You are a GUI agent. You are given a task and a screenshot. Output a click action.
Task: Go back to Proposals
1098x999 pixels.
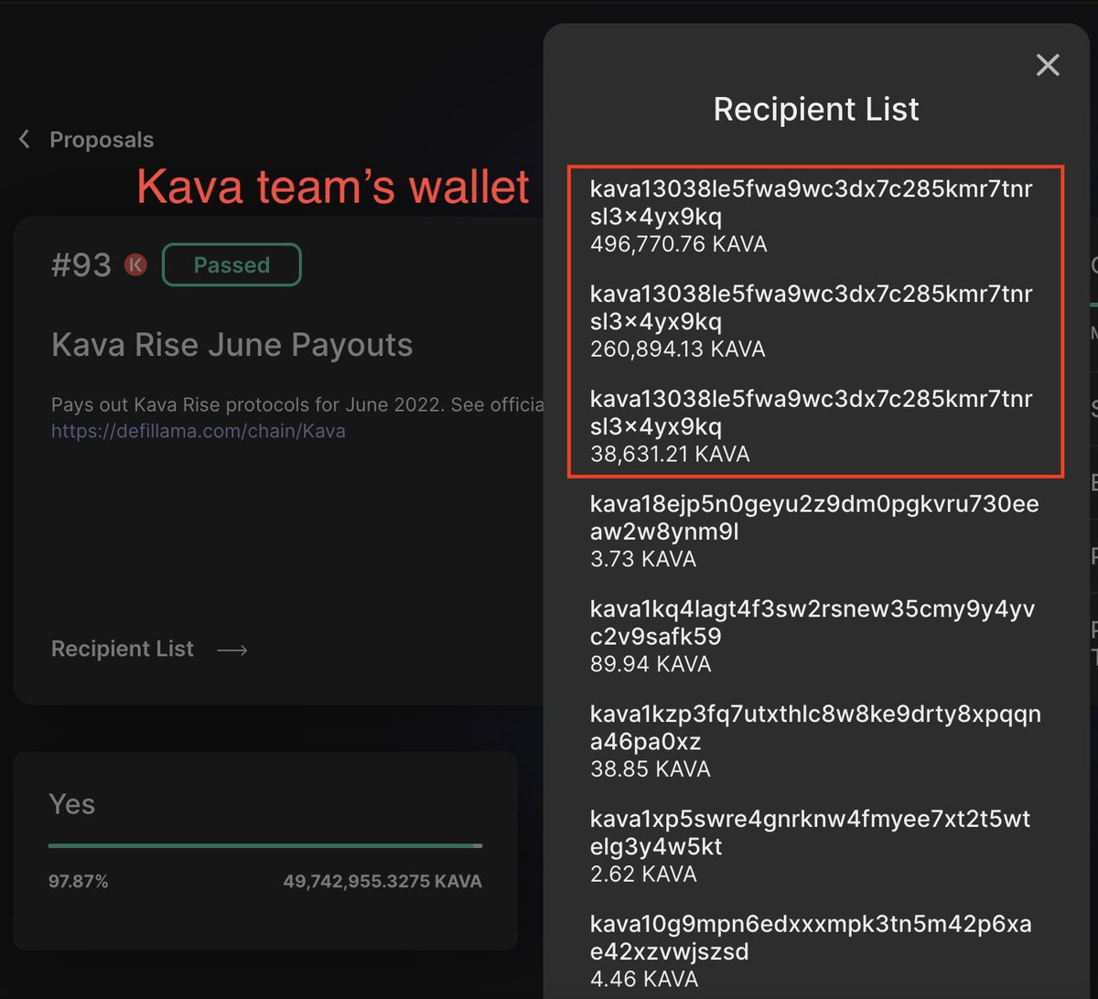[102, 140]
